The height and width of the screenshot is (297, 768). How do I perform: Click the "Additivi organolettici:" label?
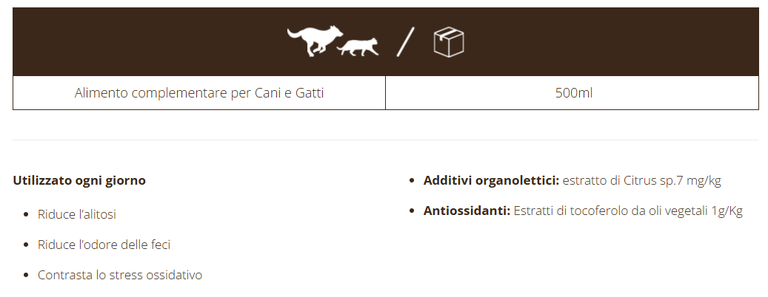coord(491,180)
